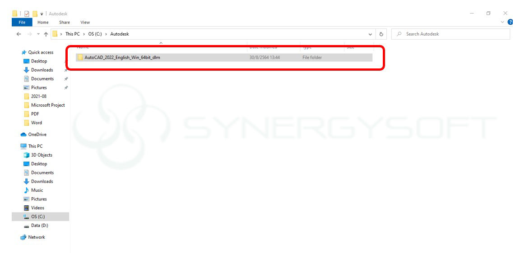Viewport: 520px width, 253px height.
Task: Click the 3D Objects cube icon
Action: click(27, 155)
